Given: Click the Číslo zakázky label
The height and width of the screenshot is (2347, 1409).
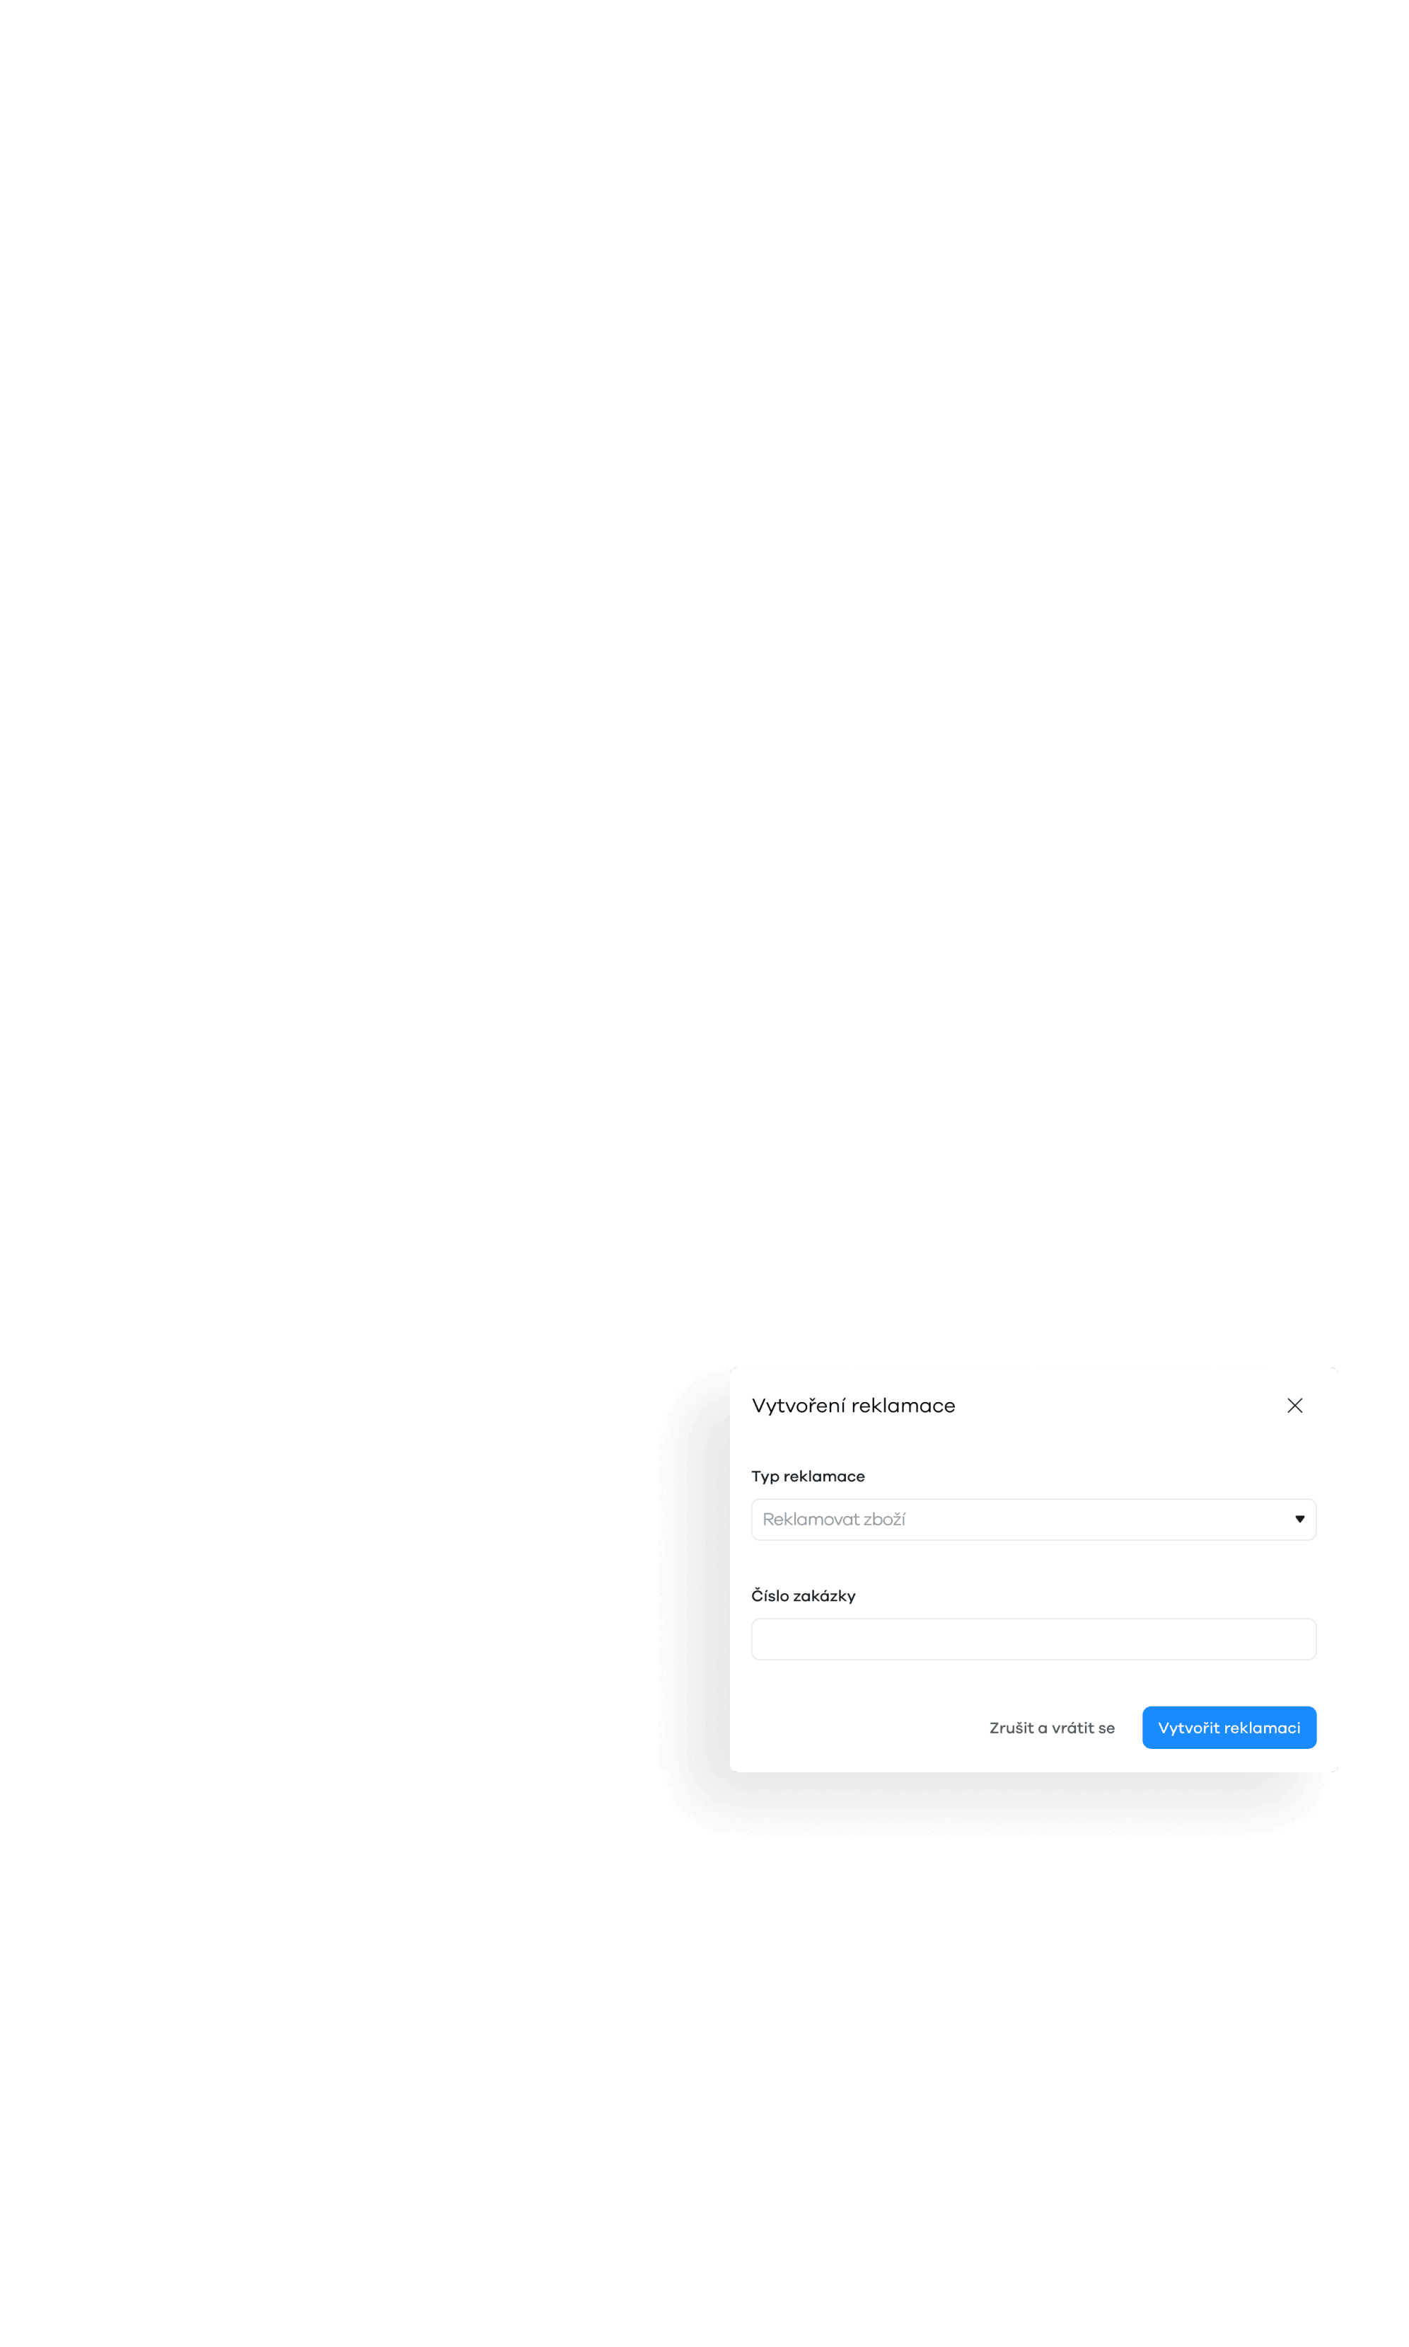Looking at the screenshot, I should click(x=804, y=1596).
